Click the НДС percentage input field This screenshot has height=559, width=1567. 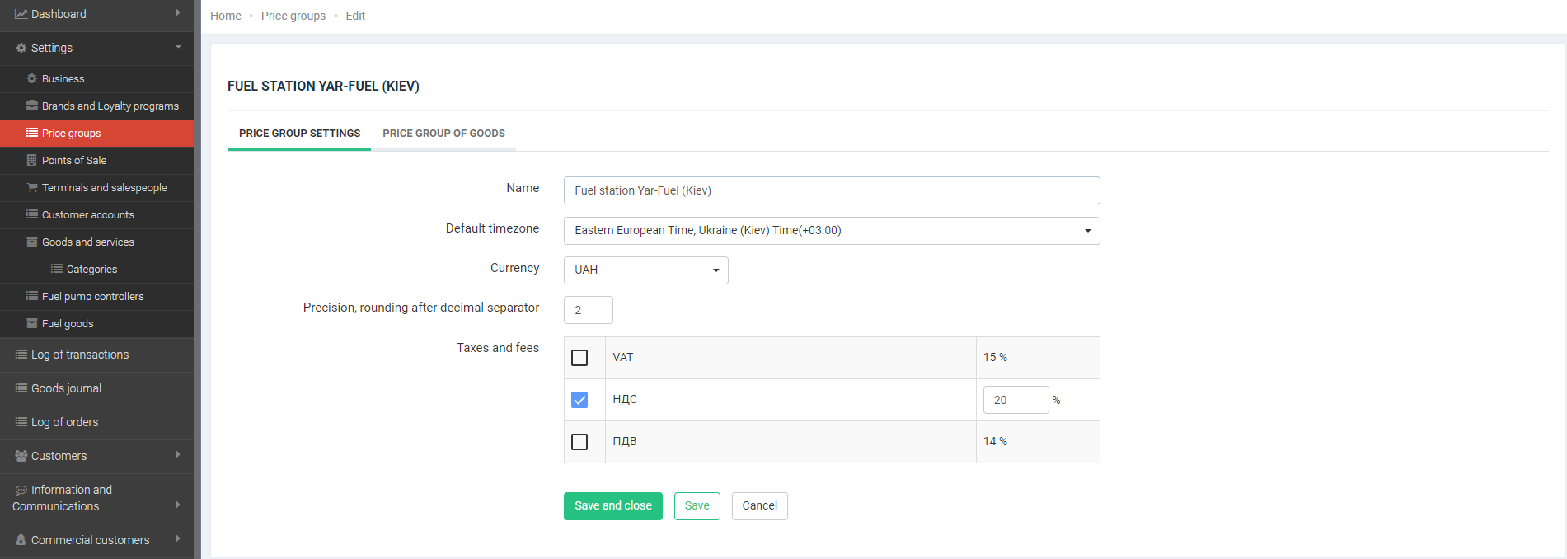click(x=1015, y=400)
